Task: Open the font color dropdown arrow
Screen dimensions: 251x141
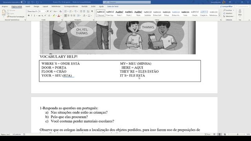Action: 61,16
